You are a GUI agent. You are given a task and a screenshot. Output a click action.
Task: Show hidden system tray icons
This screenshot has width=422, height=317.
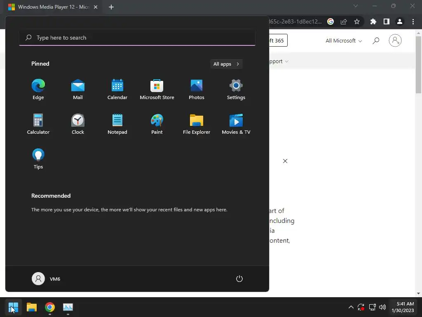[351, 307]
